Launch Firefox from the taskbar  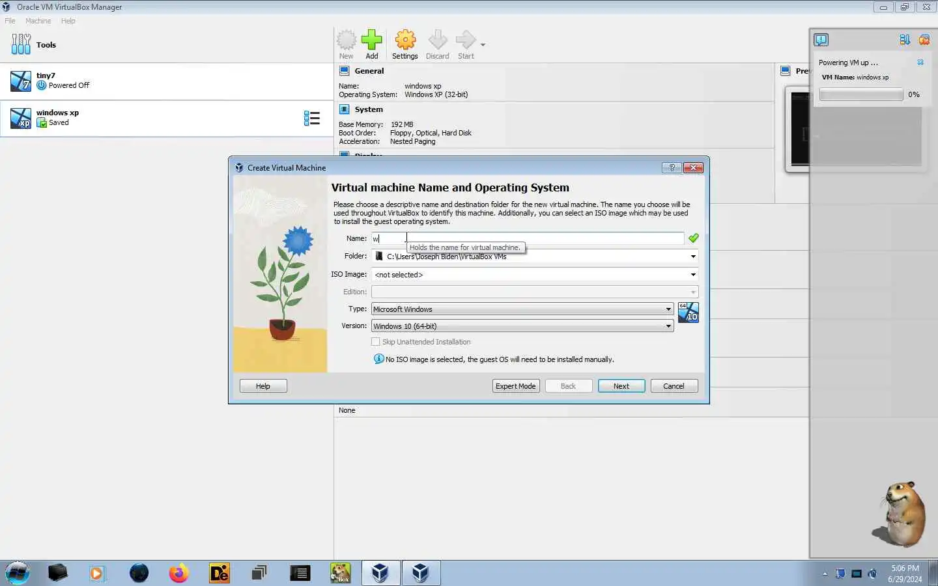178,573
